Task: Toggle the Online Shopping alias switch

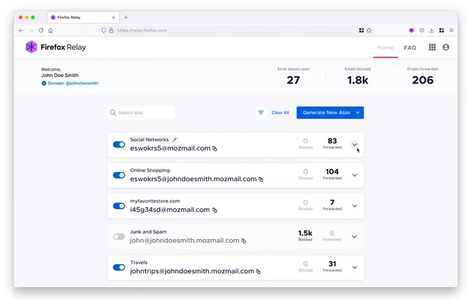Action: [x=119, y=175]
